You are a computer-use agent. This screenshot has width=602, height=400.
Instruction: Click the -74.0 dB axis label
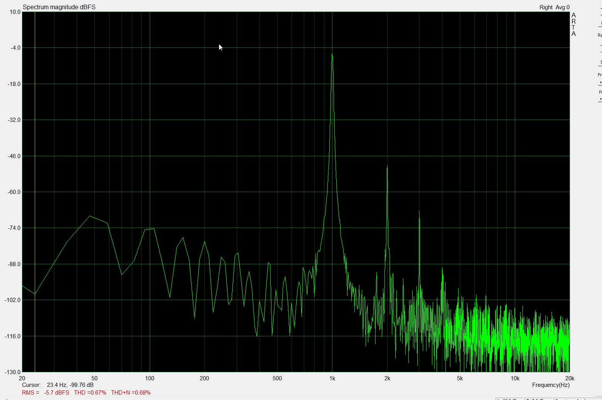(14, 228)
